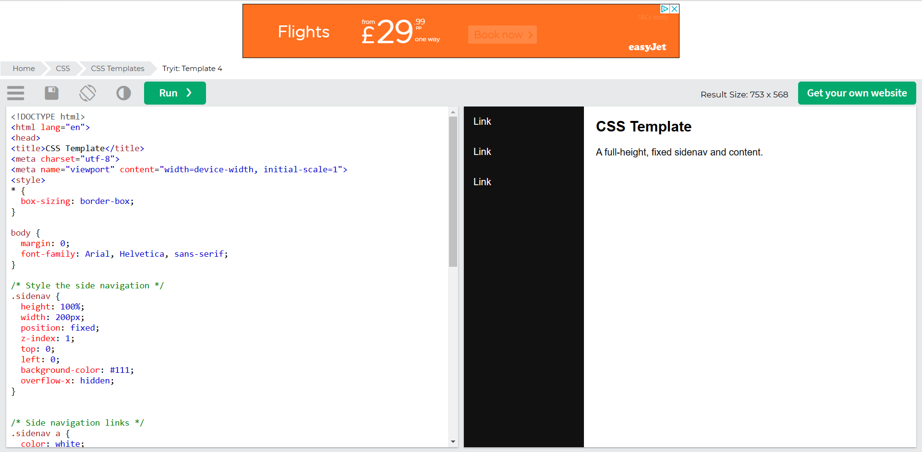This screenshot has width=922, height=452.
Task: Click the Book now button in the ad
Action: tap(502, 35)
